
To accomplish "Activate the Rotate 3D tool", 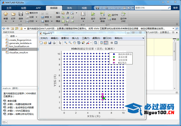I will coord(79,43).
